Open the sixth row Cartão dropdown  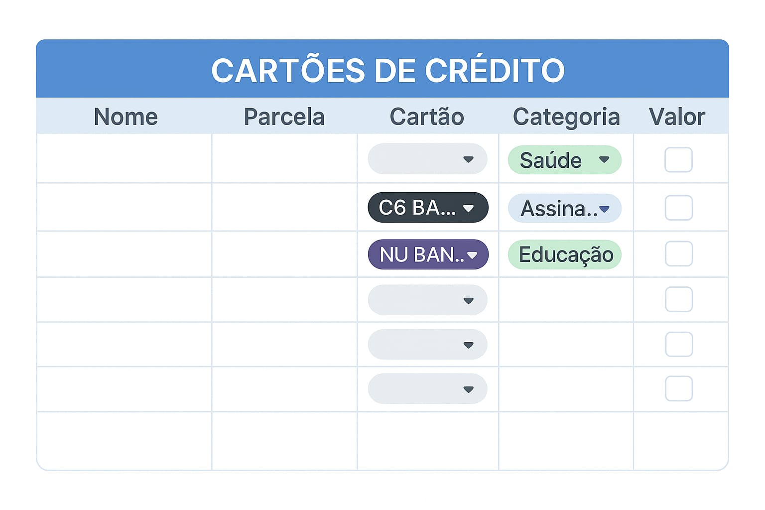tap(427, 389)
